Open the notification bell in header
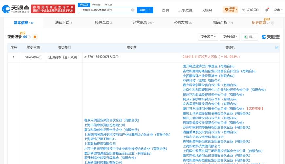This screenshot has height=164, width=285. tap(267, 10)
